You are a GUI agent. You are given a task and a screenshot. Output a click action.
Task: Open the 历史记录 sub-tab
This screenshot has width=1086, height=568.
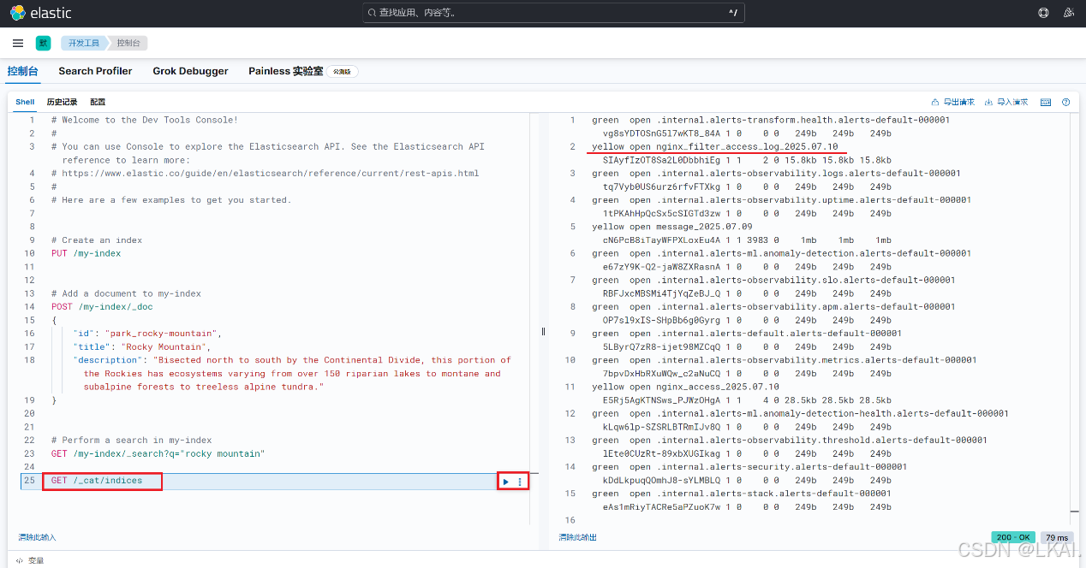(62, 102)
